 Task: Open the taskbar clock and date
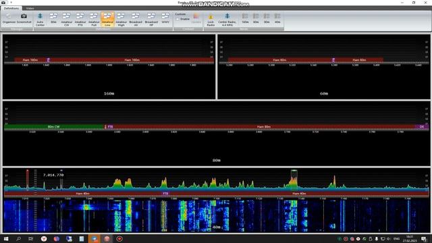click(410, 238)
